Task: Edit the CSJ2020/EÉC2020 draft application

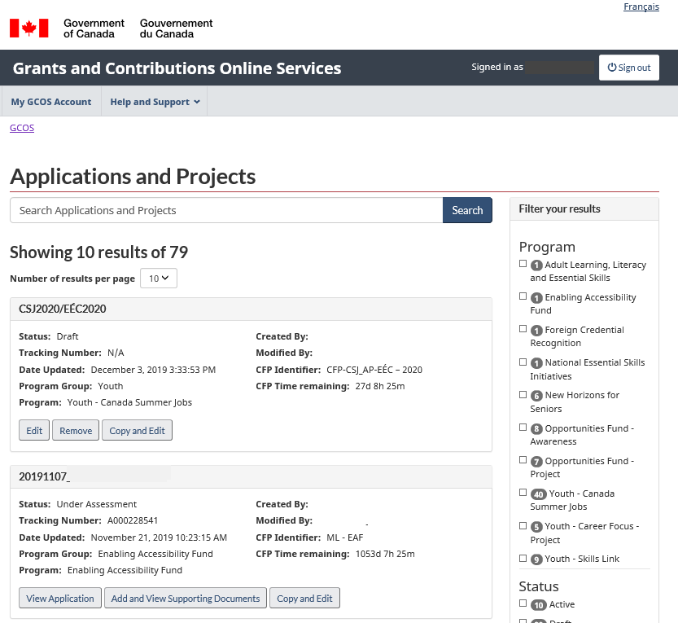Action: 34,431
